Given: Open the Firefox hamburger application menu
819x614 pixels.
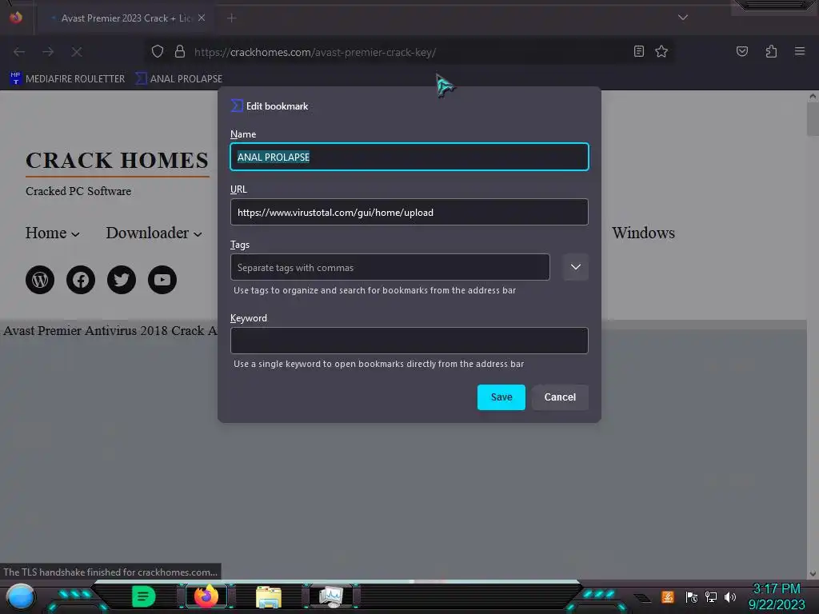Looking at the screenshot, I should coord(800,51).
